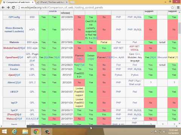Follow the ispCP link
Screen dimensions: 181x135
(x=14, y=103)
